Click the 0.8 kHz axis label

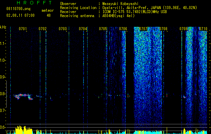tap(3, 94)
